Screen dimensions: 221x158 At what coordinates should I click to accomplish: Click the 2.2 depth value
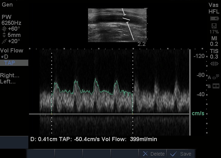[x=142, y=44]
